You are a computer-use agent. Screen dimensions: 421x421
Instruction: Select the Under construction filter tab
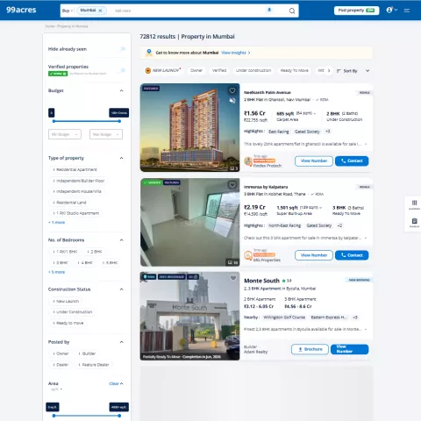click(253, 70)
